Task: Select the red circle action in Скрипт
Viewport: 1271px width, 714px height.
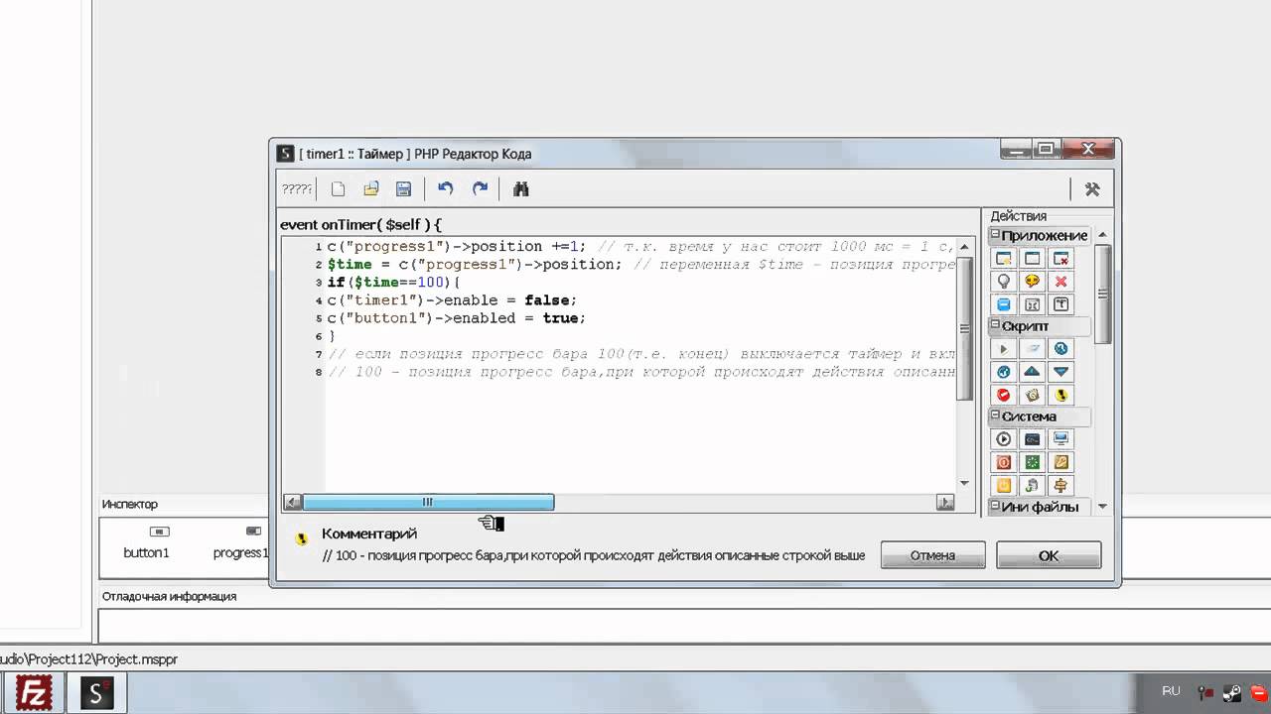Action: tap(1004, 395)
